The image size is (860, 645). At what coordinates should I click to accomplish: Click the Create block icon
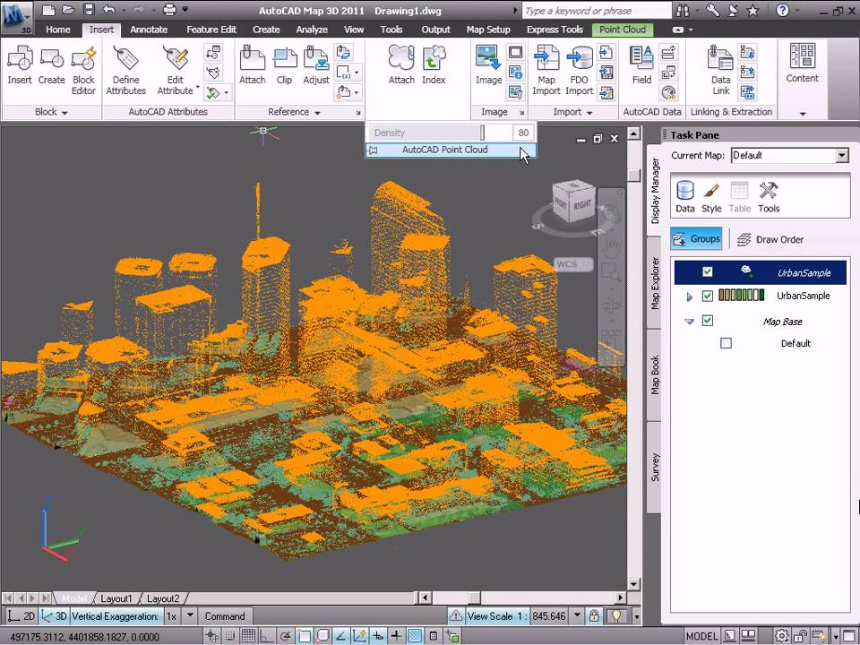click(52, 65)
